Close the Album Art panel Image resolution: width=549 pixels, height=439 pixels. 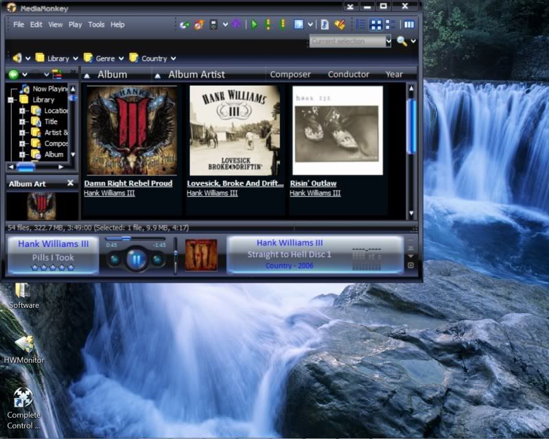[x=71, y=182]
